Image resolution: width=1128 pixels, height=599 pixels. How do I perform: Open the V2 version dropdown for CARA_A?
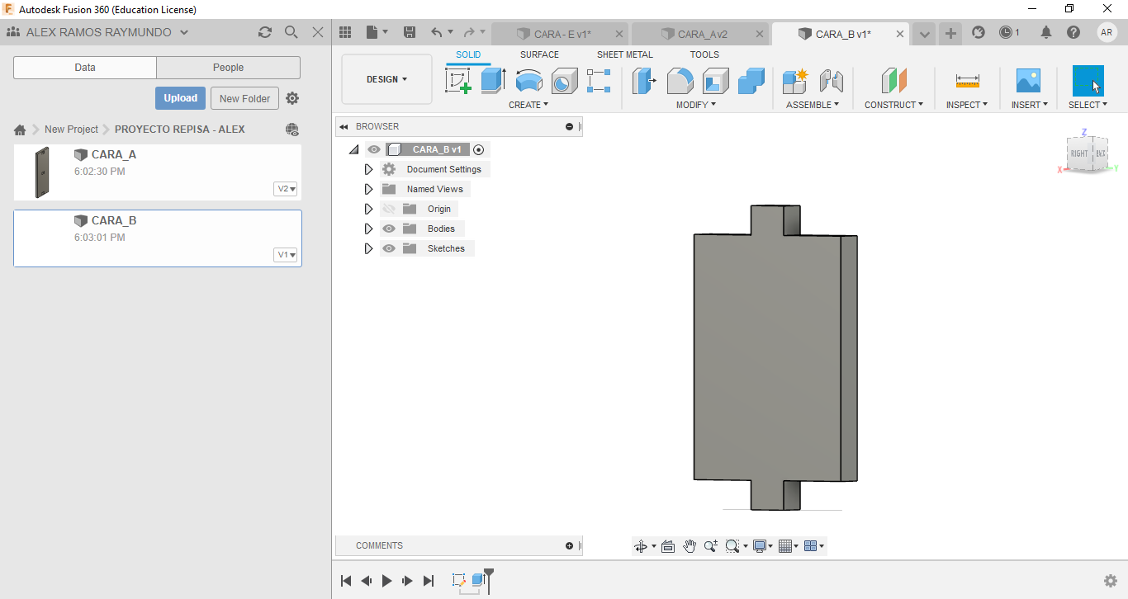pos(286,189)
